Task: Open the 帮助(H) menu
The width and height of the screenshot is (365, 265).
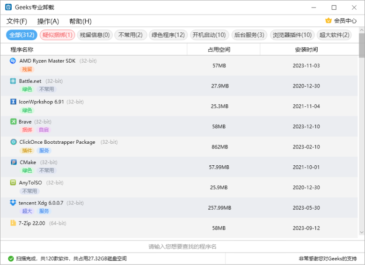Action: click(80, 21)
